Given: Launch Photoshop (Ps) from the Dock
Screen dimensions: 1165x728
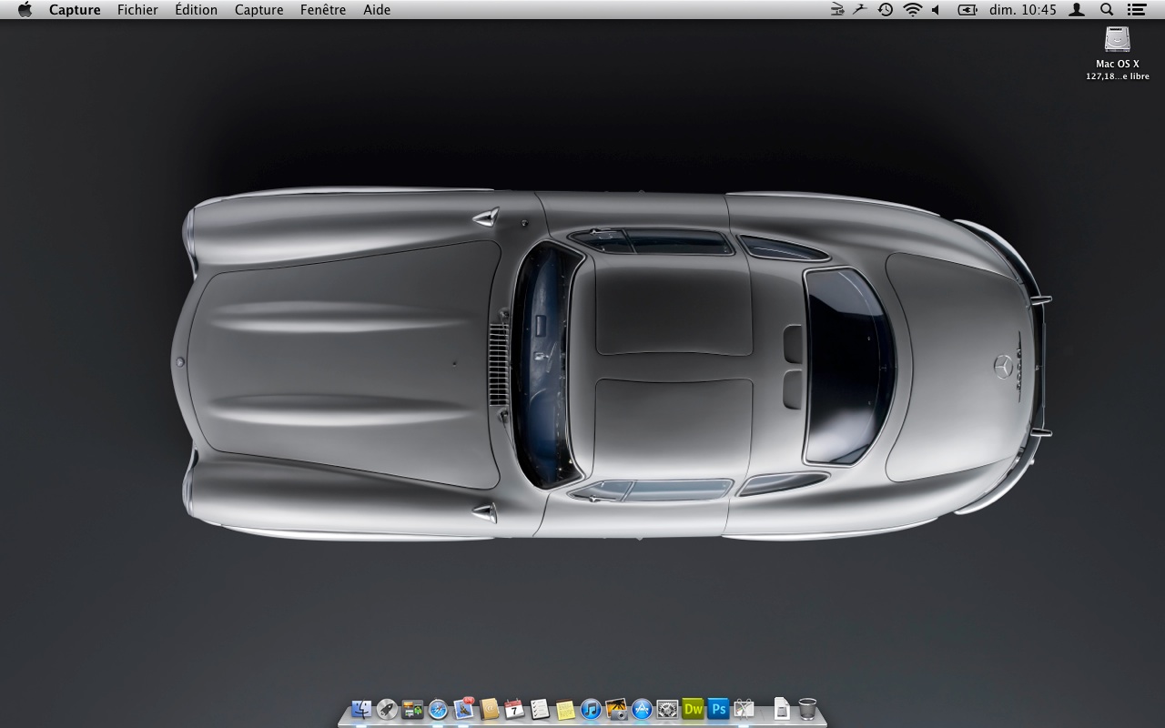Looking at the screenshot, I should [x=719, y=709].
